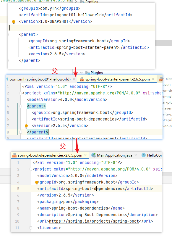The height and width of the screenshot is (243, 172).
Task: Expand the Profiles node in Maven panel
Action: pos(76,2)
